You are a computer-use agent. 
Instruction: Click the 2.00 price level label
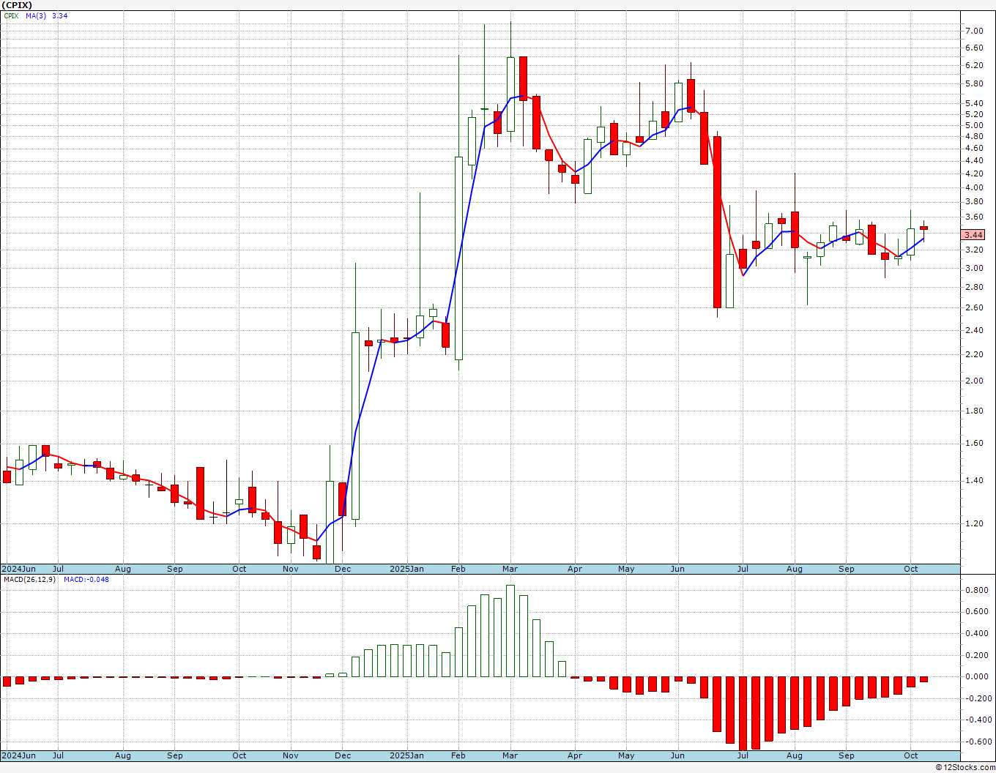click(x=974, y=381)
